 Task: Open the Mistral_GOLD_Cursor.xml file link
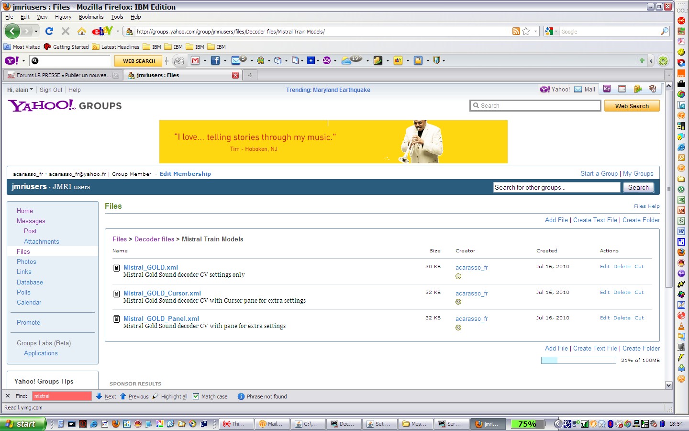point(162,293)
